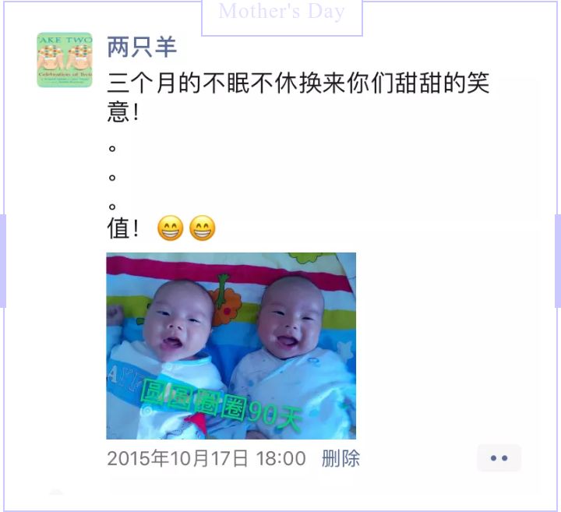Open the 两只羊 profile avatar
This screenshot has height=512, width=561.
65,60
